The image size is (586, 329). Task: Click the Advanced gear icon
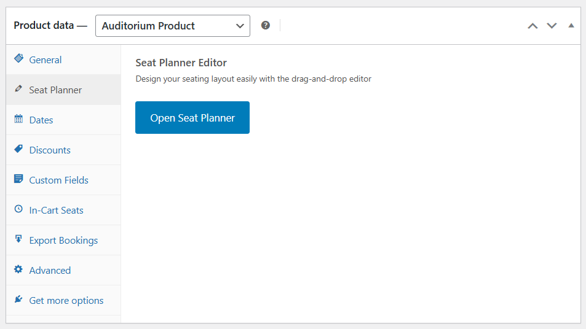coord(18,269)
